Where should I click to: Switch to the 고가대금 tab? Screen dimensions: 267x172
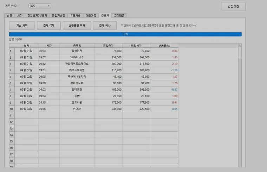pos(119,15)
